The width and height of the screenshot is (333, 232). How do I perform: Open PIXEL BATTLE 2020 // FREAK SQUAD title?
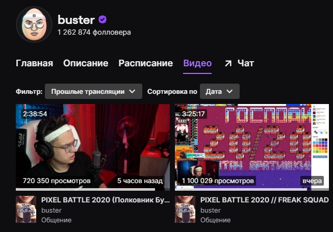click(264, 200)
